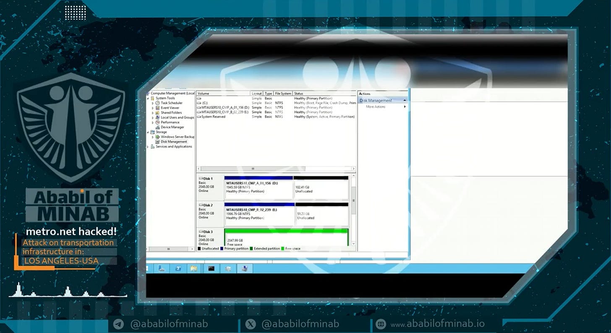Screen dimensions: 611x333
Task: Click the volume list scrollbar right arrow
Action: (354, 169)
